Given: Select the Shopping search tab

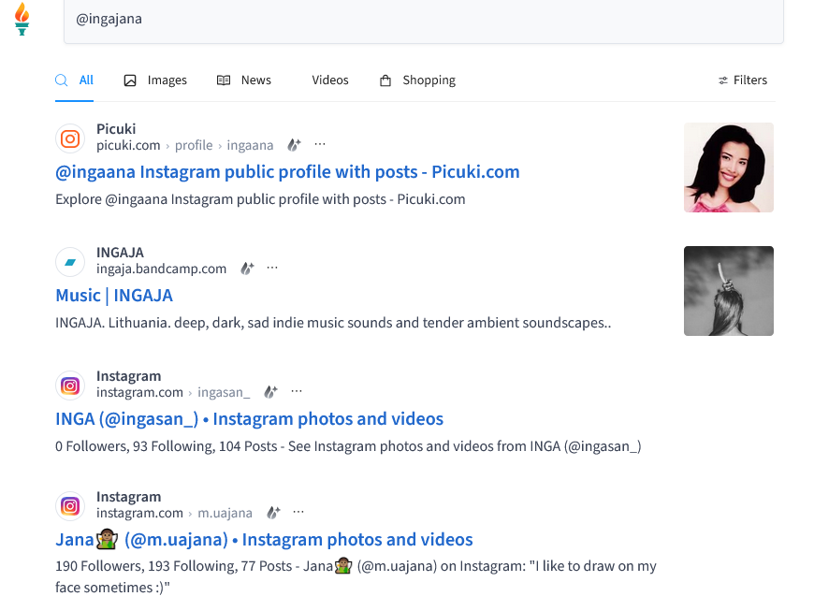Looking at the screenshot, I should 417,80.
